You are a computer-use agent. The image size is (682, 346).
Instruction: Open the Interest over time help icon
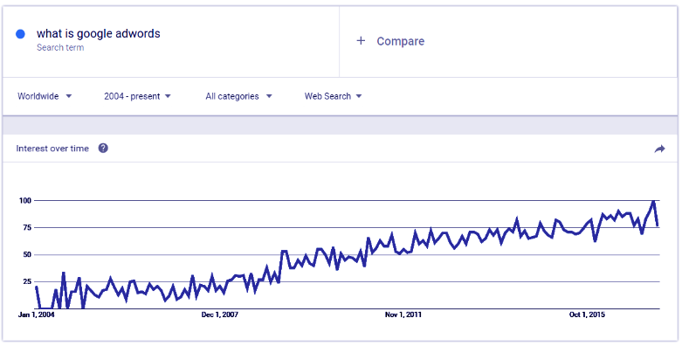point(103,149)
